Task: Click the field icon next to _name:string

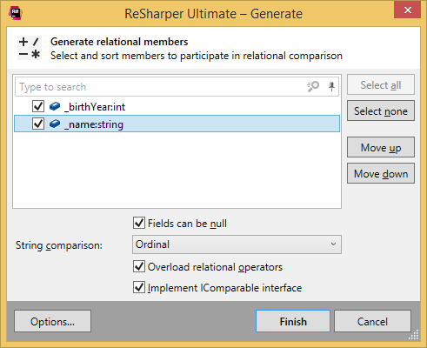Action: click(x=55, y=124)
